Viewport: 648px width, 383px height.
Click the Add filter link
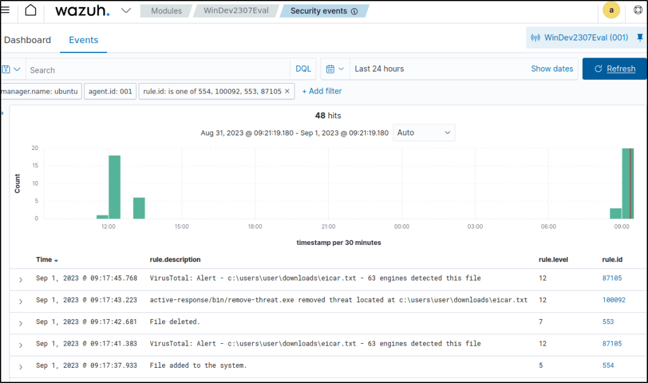[x=322, y=91]
